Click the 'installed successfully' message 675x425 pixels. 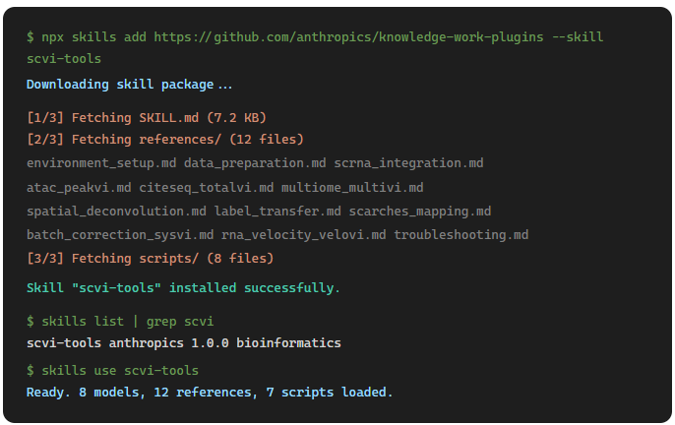point(183,287)
